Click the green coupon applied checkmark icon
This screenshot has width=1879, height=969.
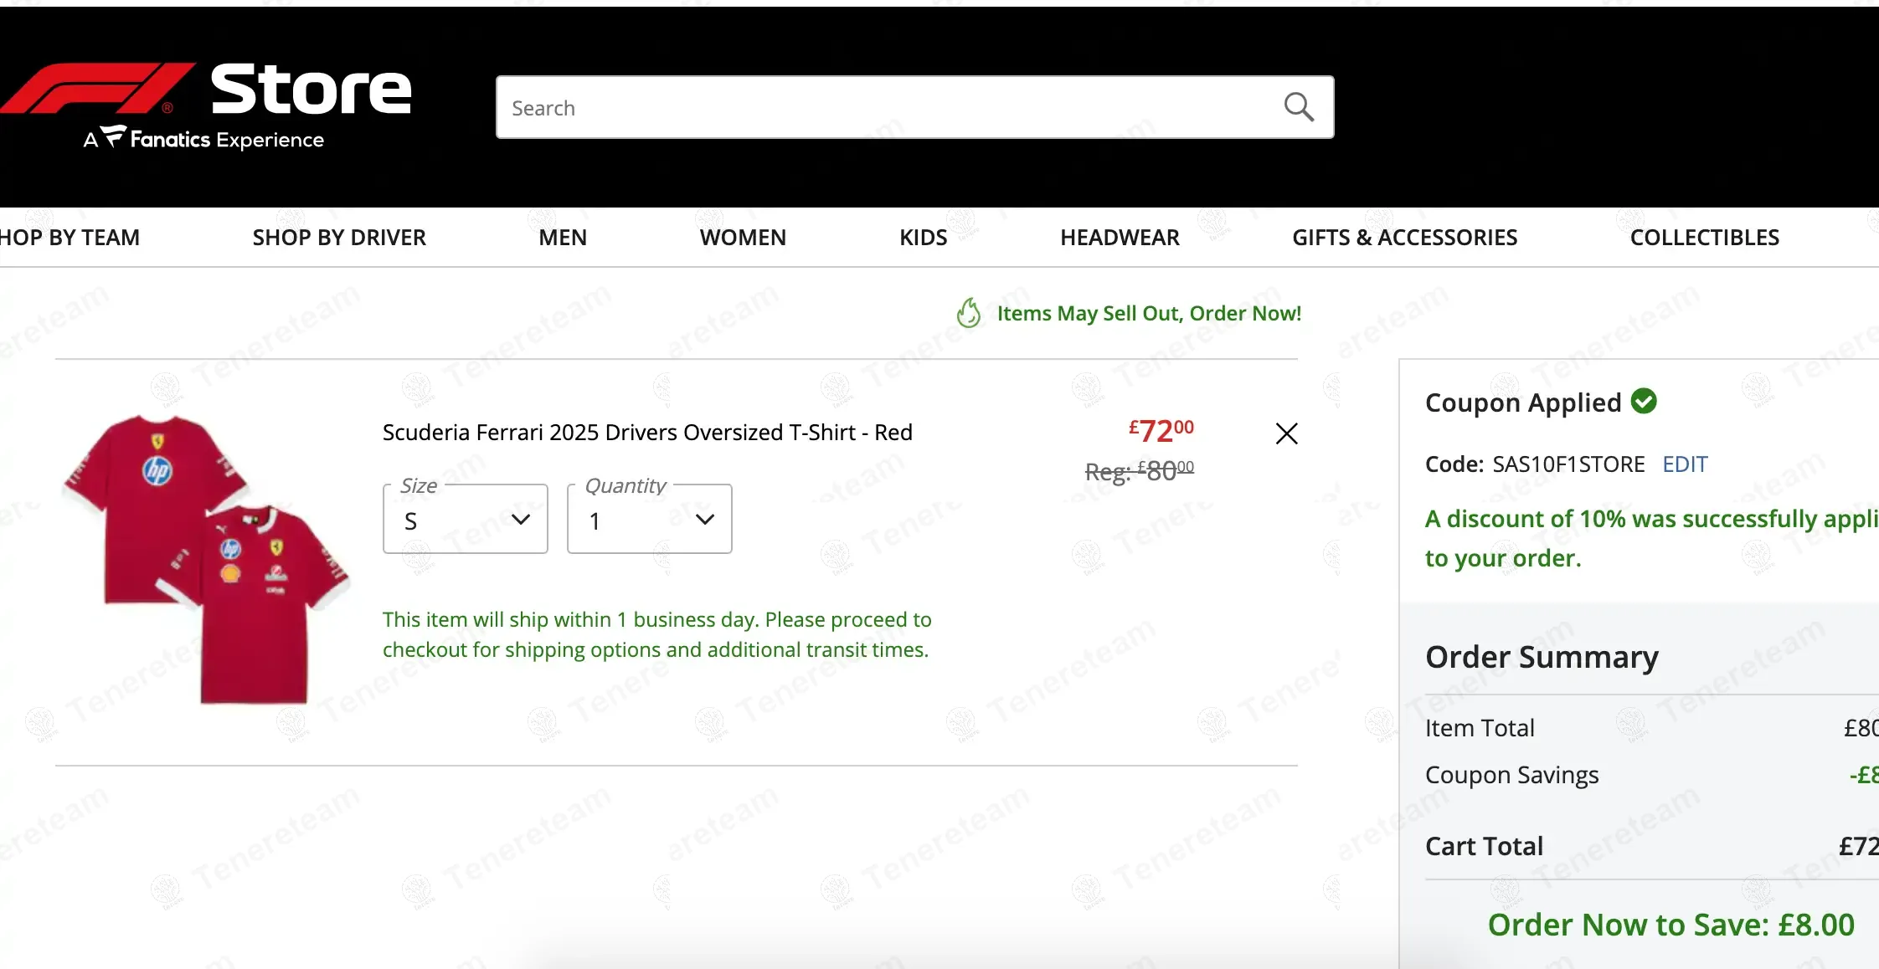pyautogui.click(x=1644, y=402)
